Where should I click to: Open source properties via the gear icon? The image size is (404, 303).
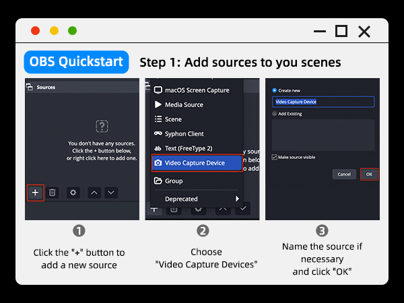point(73,193)
